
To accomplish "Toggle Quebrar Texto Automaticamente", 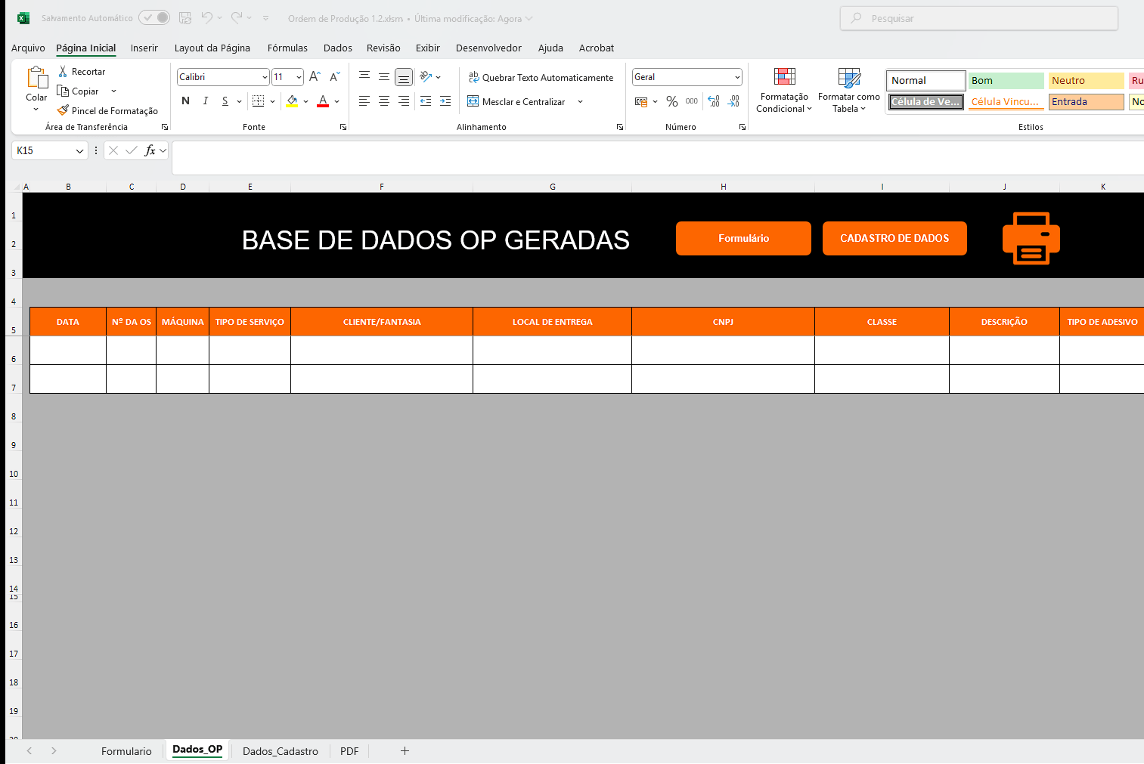I will tap(541, 77).
